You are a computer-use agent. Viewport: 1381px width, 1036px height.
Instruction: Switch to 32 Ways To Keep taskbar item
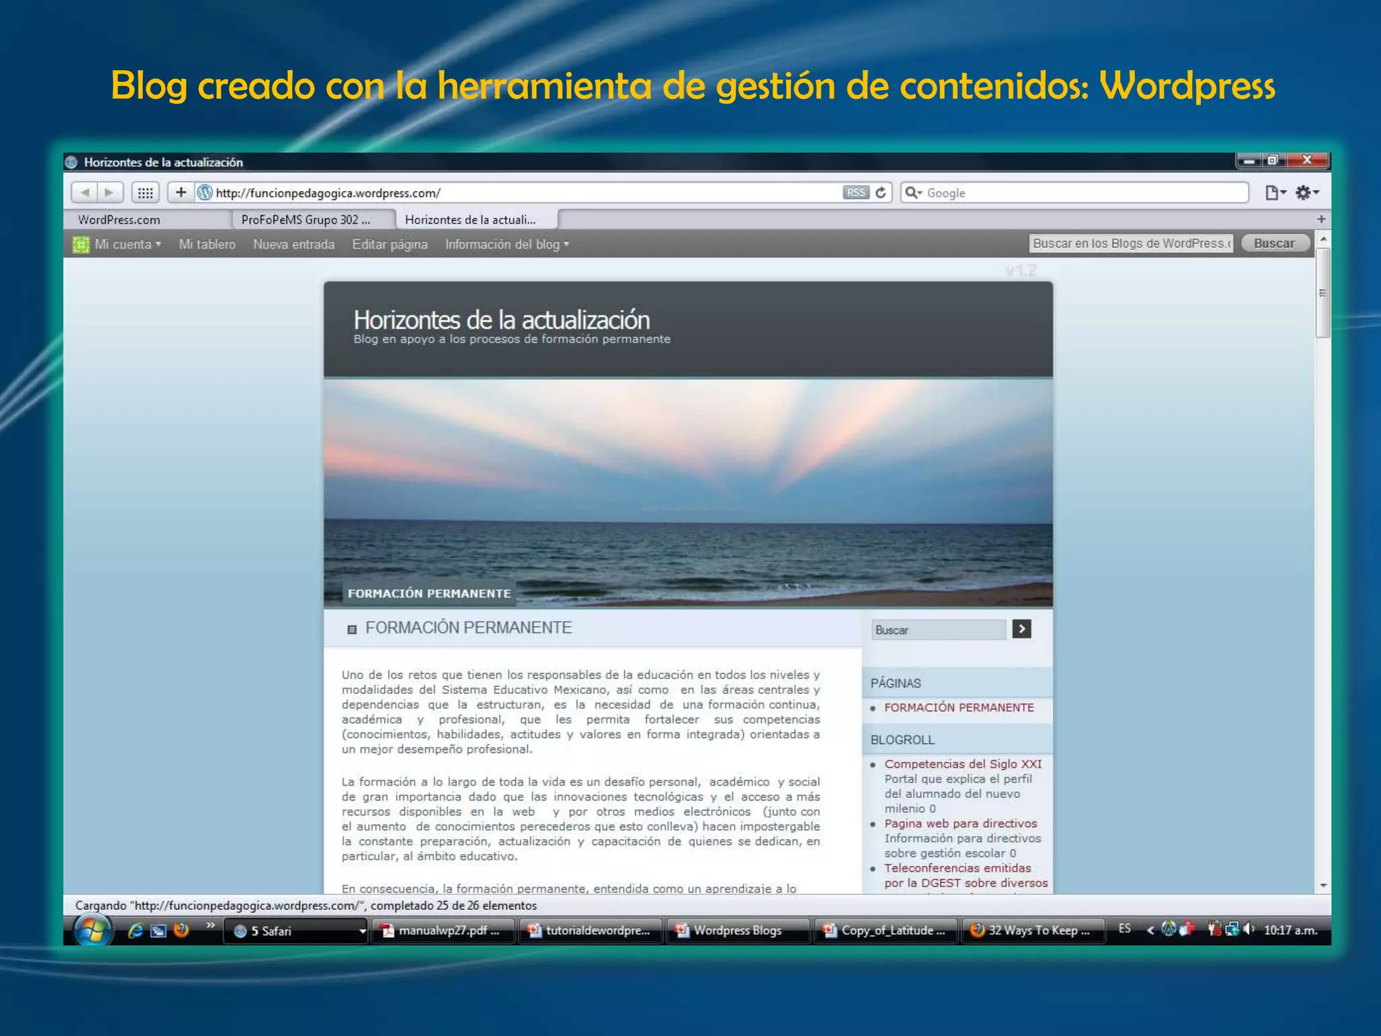coord(1032,931)
